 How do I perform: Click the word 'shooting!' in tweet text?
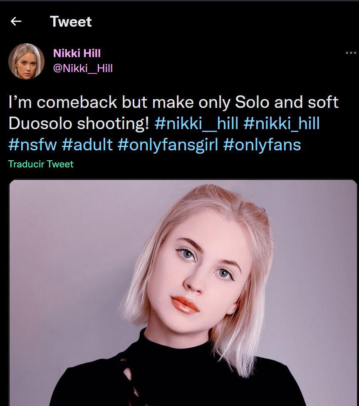coord(112,124)
